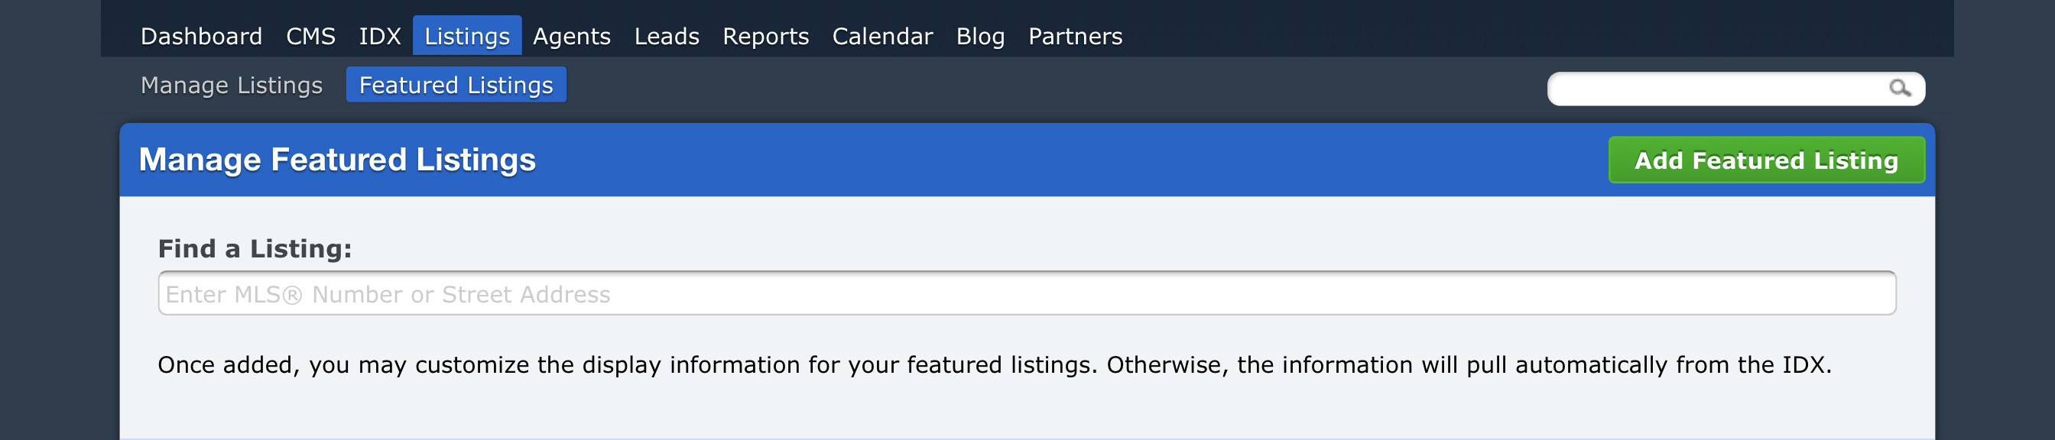Click the magnifying glass search icon
Viewport: 2055px width, 440px height.
click(x=1900, y=89)
